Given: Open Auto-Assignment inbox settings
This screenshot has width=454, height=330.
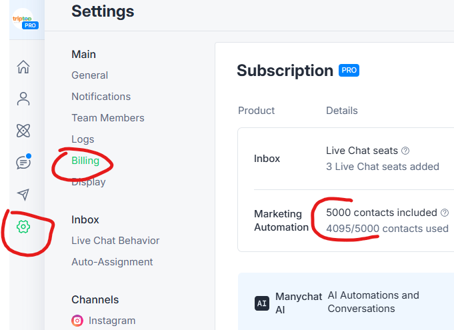Looking at the screenshot, I should [x=112, y=262].
